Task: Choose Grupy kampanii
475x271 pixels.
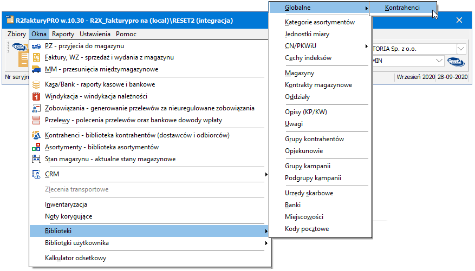Action: (x=320, y=166)
